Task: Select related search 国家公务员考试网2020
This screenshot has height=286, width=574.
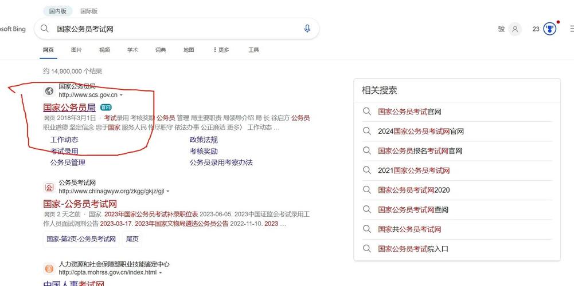Action: click(413, 190)
